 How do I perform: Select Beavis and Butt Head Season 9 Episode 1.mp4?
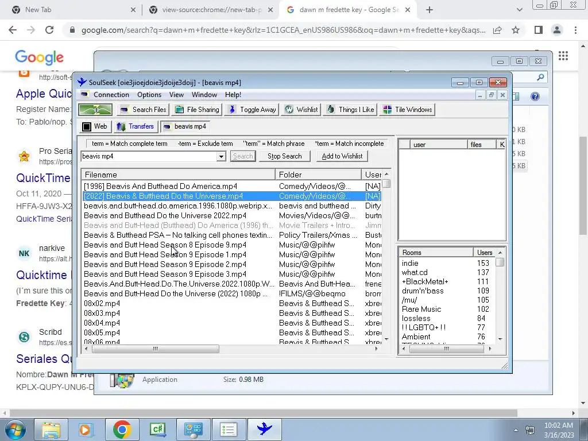[x=232, y=254]
